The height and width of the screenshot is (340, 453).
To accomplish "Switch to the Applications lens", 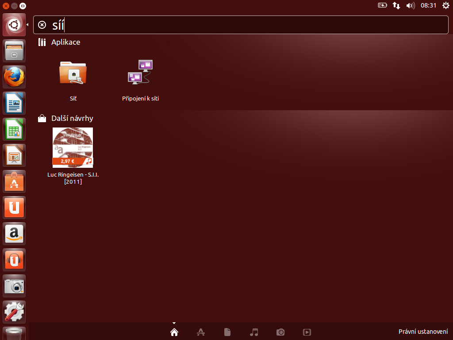I will pos(200,332).
